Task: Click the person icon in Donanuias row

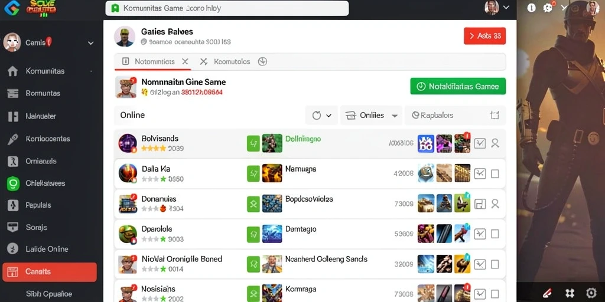Action: click(495, 203)
